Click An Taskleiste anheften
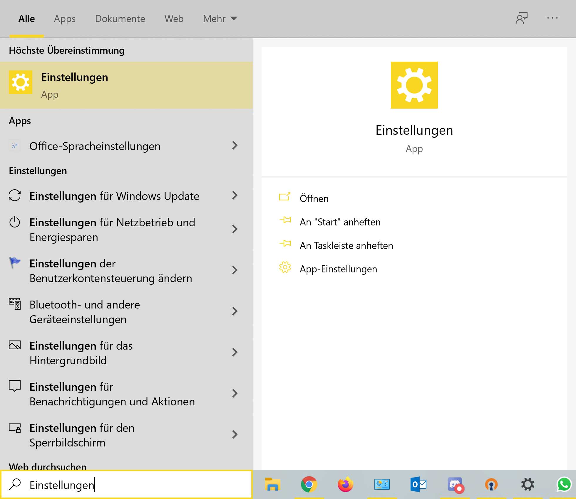The height and width of the screenshot is (499, 576). [x=346, y=246]
